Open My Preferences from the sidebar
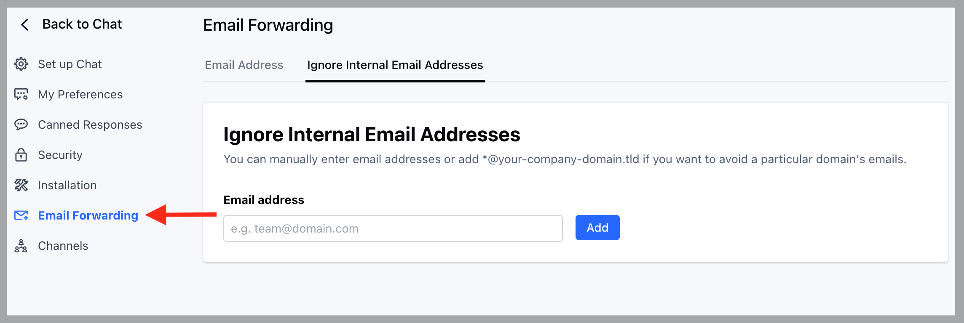964x323 pixels. [80, 94]
